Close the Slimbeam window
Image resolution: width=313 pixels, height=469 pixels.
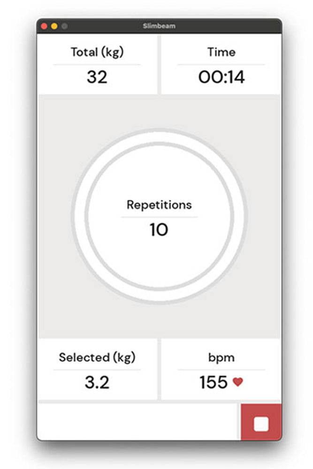44,26
